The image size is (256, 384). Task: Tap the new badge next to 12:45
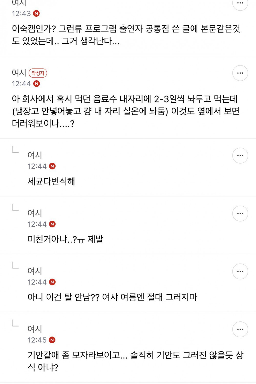point(52,340)
